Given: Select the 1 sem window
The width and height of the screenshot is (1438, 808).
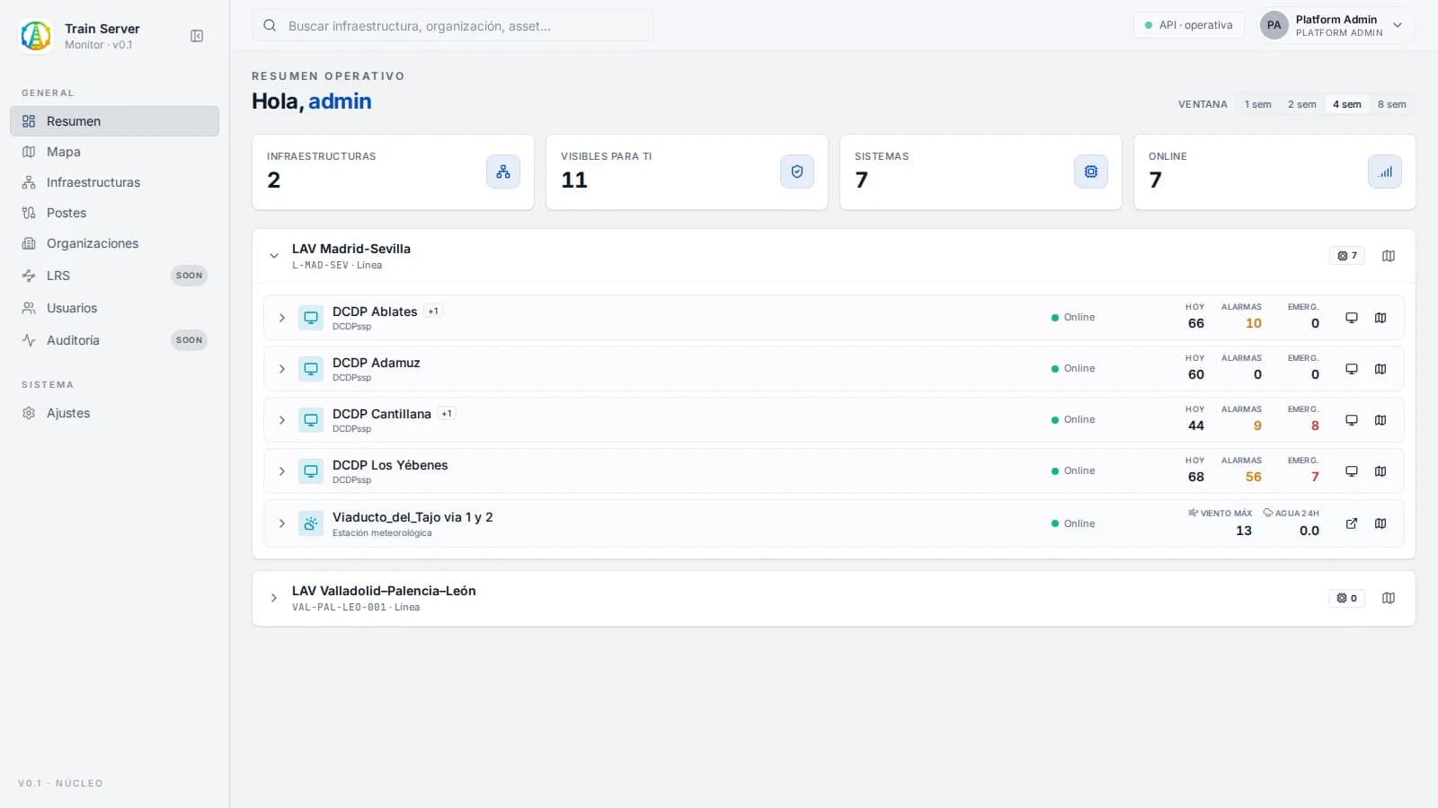Looking at the screenshot, I should 1257,104.
